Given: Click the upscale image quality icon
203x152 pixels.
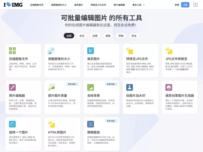Looking at the screenshot, I should coord(52,87).
